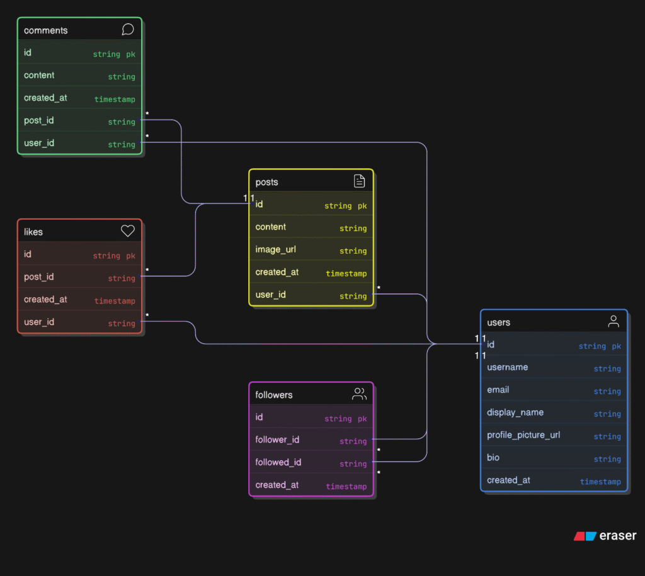Click the content field in posts table

(x=311, y=227)
